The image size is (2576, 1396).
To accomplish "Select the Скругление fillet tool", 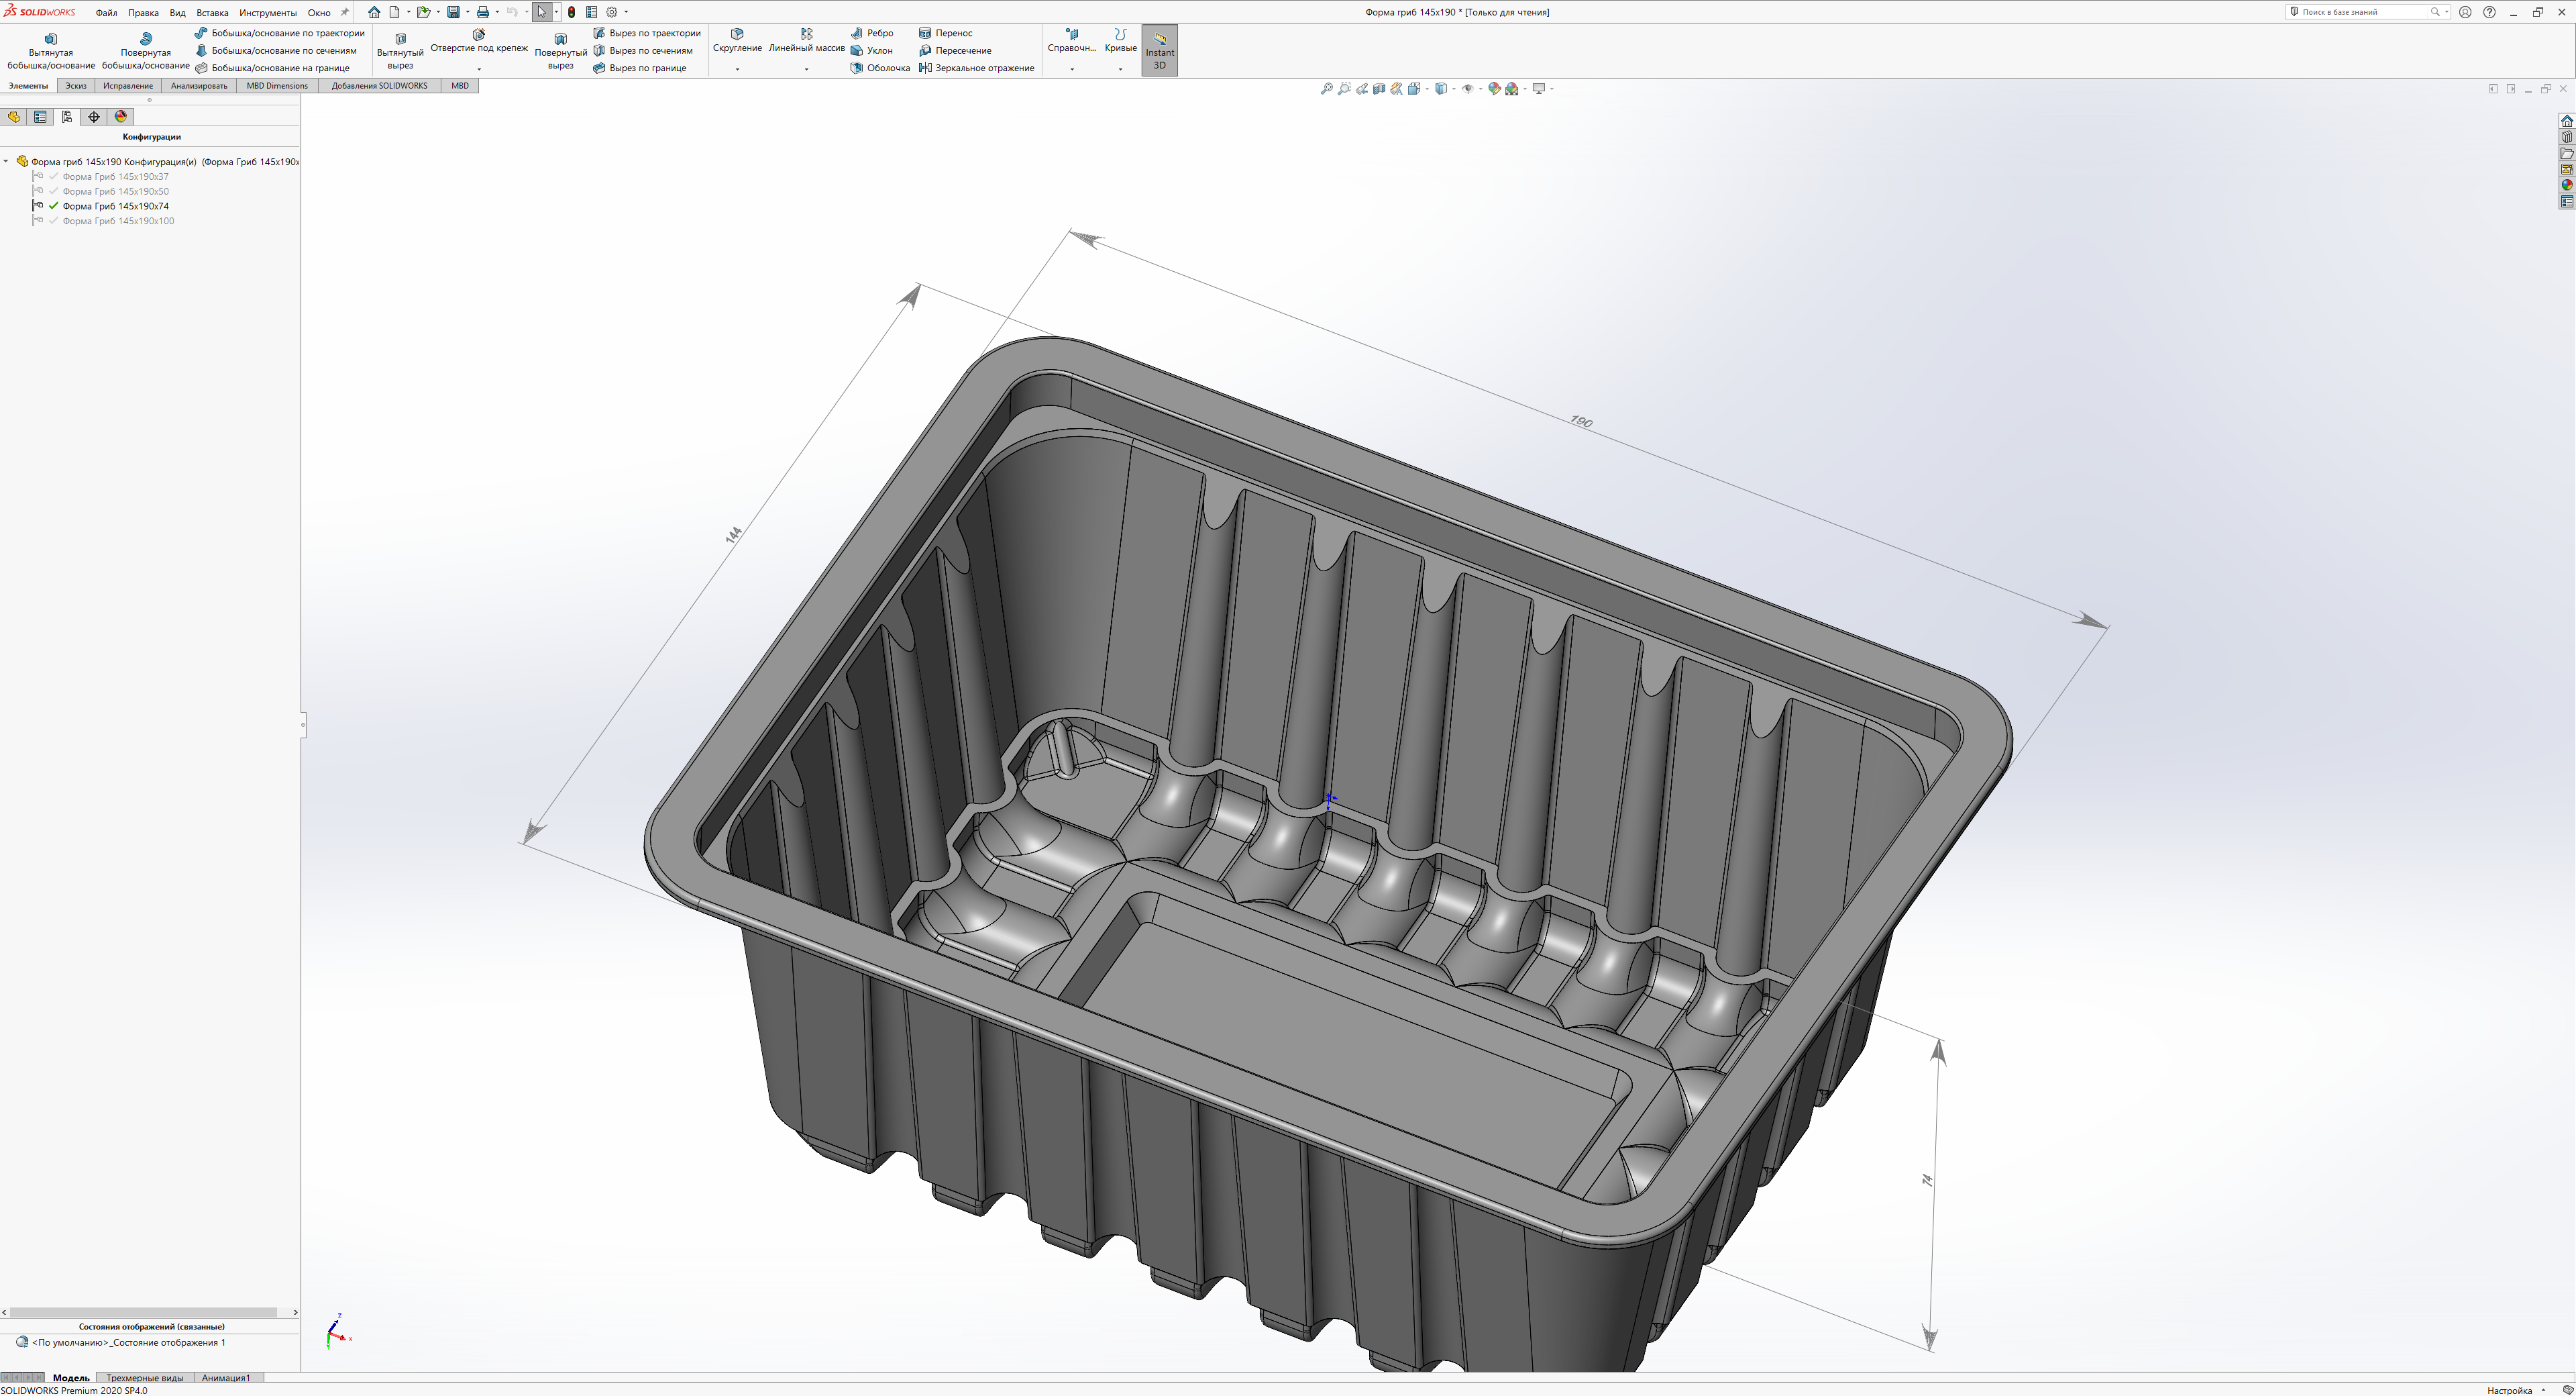I will click(737, 40).
